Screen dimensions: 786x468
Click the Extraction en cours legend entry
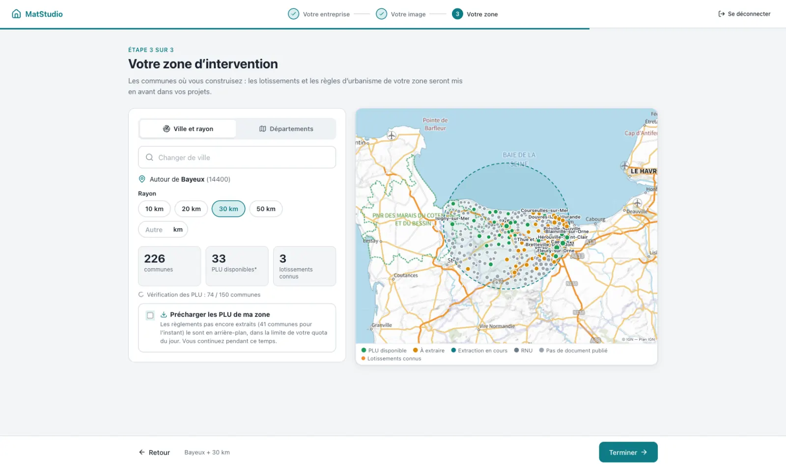(x=479, y=351)
